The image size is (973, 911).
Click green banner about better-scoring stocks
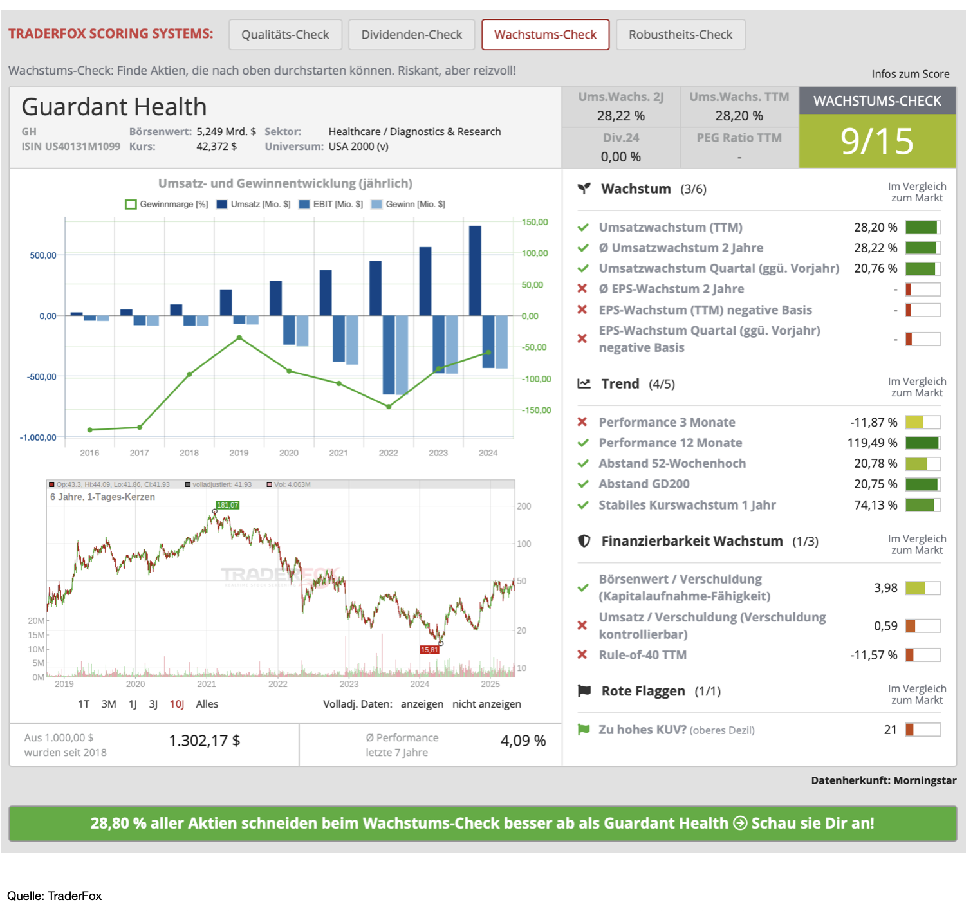483,824
